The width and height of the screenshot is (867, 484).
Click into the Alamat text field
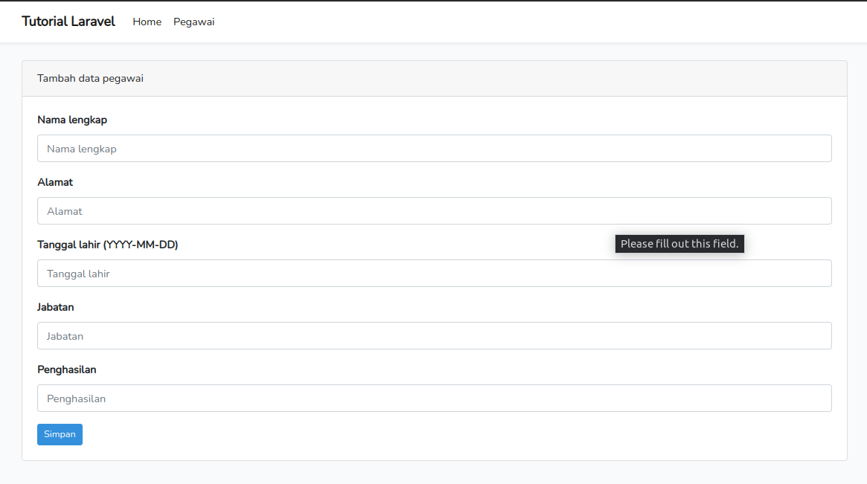[x=434, y=211]
